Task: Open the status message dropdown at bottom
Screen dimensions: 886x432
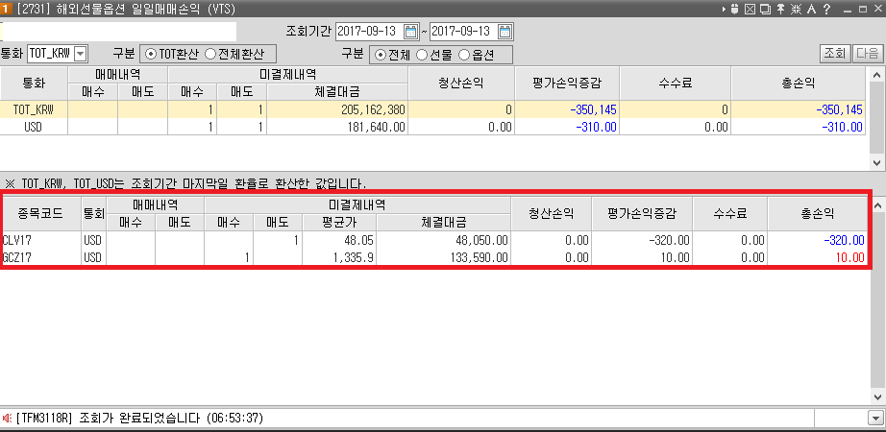Action: click(x=874, y=418)
